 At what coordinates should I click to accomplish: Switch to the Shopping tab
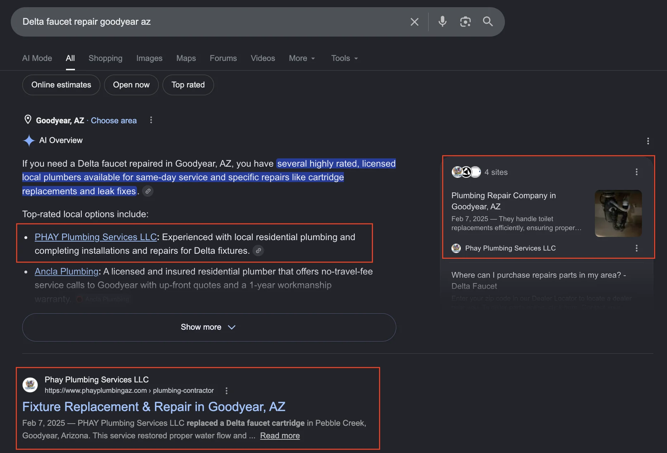click(105, 58)
